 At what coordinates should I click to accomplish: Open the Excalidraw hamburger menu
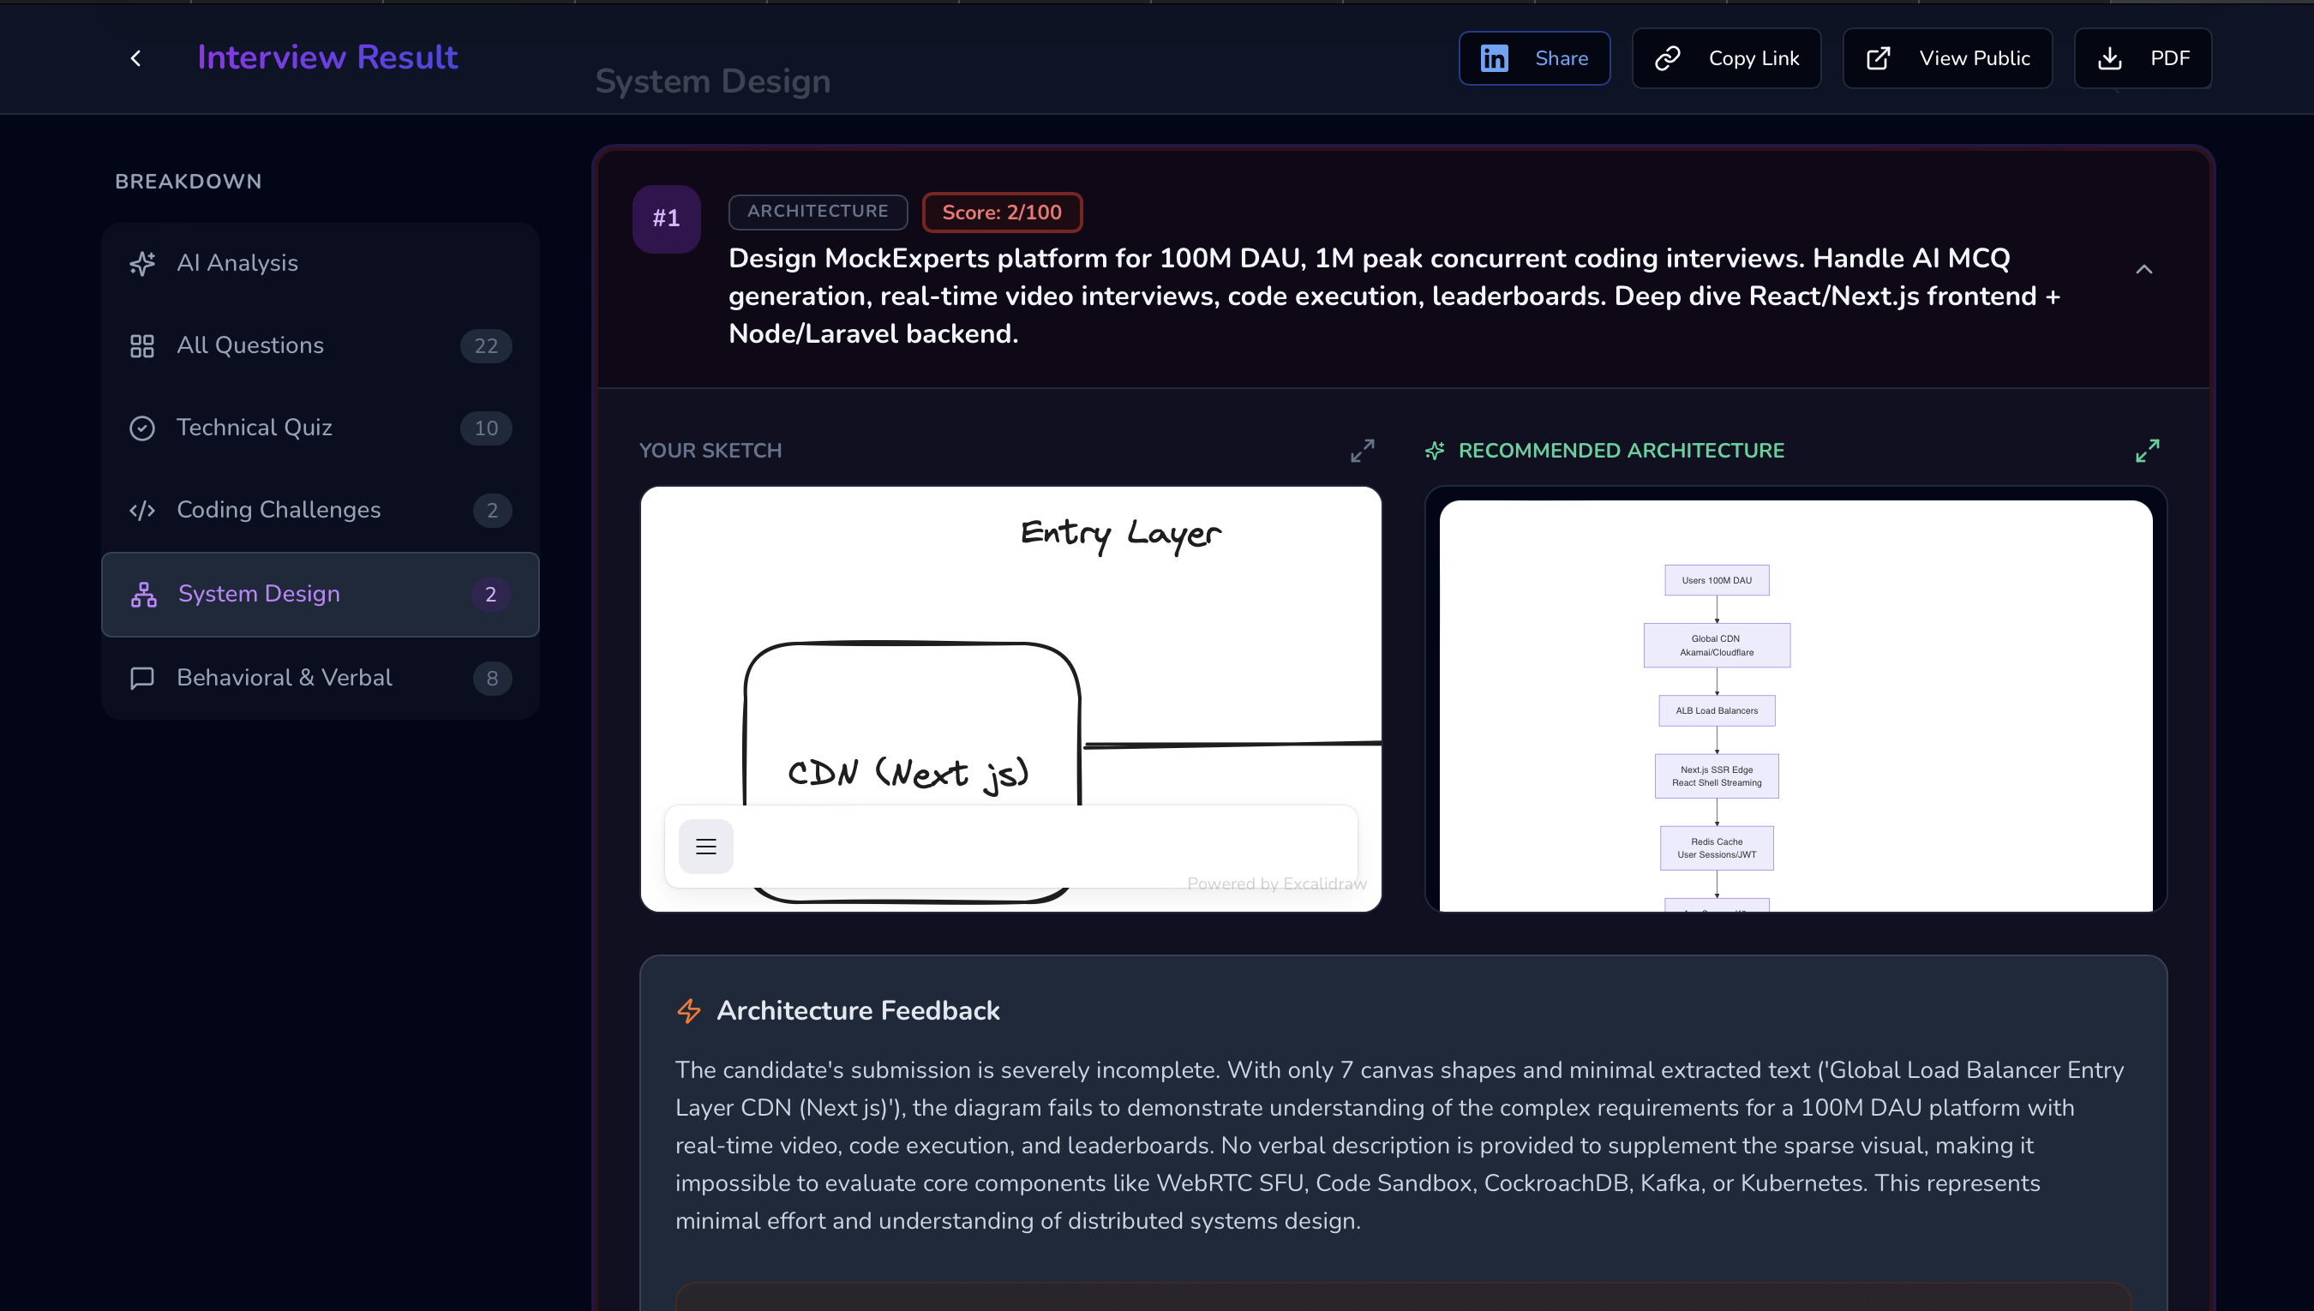[706, 846]
